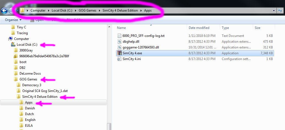Select Computer in the navigation tree

pos(21,39)
